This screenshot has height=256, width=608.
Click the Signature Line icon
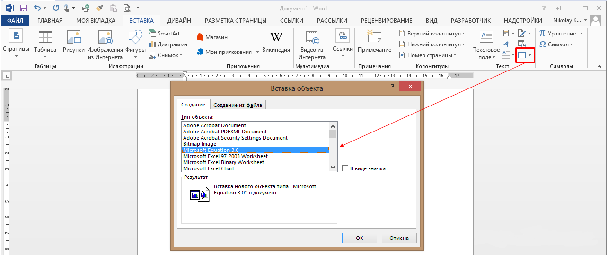pyautogui.click(x=522, y=33)
